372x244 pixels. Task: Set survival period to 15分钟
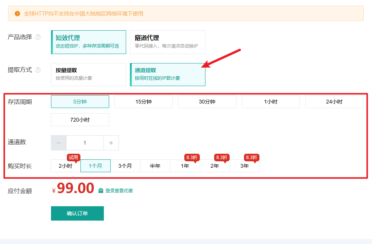coord(144,102)
